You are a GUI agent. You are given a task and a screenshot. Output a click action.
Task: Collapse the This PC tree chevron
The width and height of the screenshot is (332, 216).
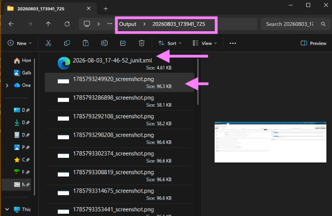7,209
